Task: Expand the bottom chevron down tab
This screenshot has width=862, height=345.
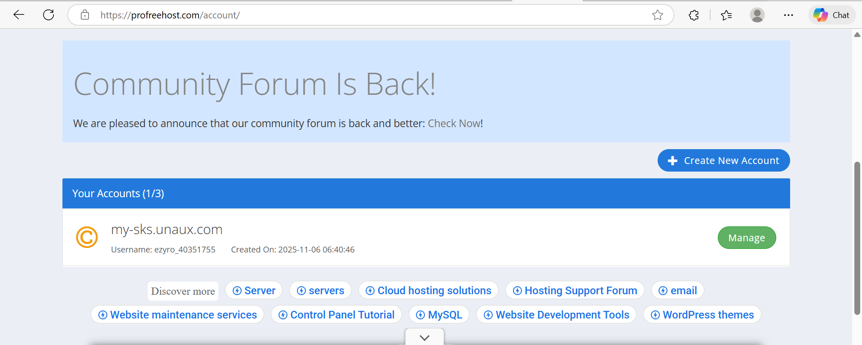Action: click(424, 337)
